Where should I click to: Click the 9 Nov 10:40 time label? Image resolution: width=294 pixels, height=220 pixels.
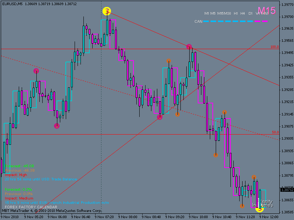click(222, 217)
